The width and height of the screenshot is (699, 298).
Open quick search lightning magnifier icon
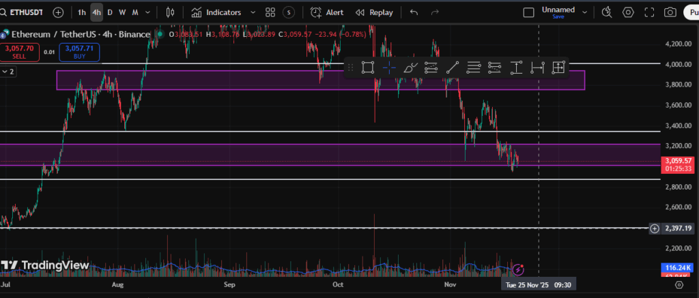point(607,12)
